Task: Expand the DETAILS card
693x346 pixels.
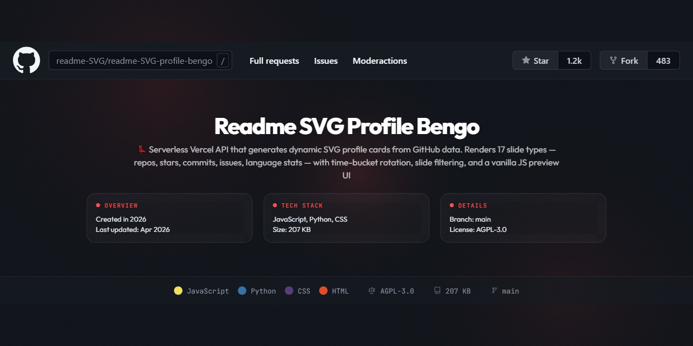Action: coord(523,217)
